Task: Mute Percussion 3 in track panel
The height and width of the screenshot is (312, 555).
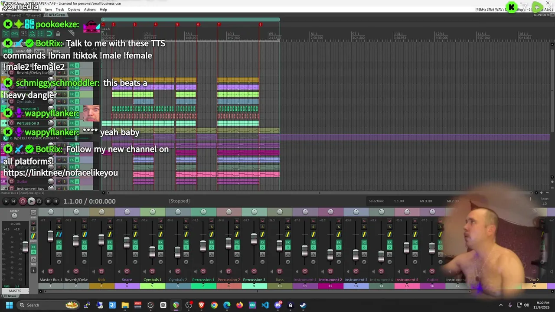Action: click(59, 123)
